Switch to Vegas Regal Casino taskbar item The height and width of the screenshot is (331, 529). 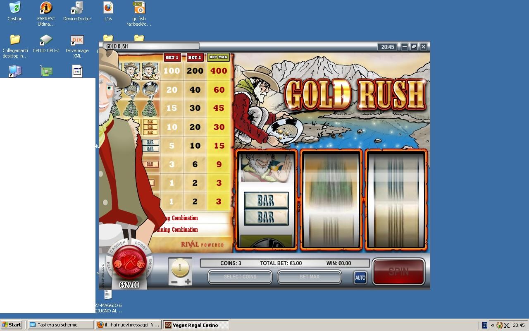(196, 325)
